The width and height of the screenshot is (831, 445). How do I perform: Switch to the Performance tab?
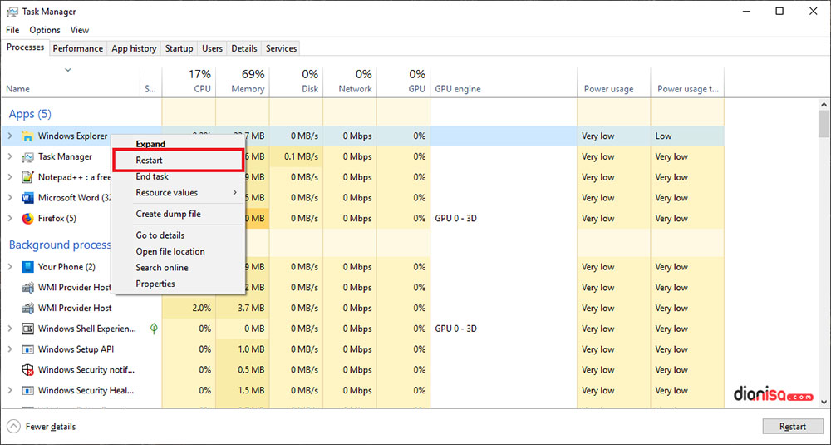click(x=78, y=48)
